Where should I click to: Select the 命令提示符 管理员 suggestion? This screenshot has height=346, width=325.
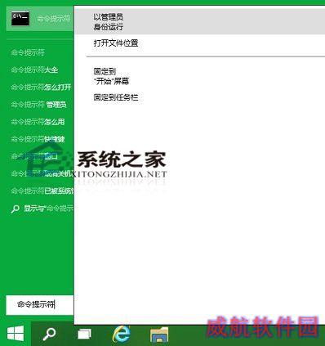tap(39, 105)
